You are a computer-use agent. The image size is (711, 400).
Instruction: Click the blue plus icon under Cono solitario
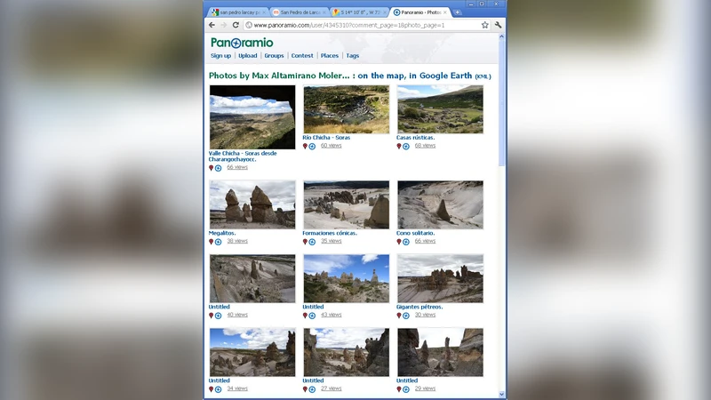click(406, 241)
